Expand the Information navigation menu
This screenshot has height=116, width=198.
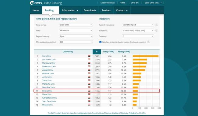click(x=70, y=10)
